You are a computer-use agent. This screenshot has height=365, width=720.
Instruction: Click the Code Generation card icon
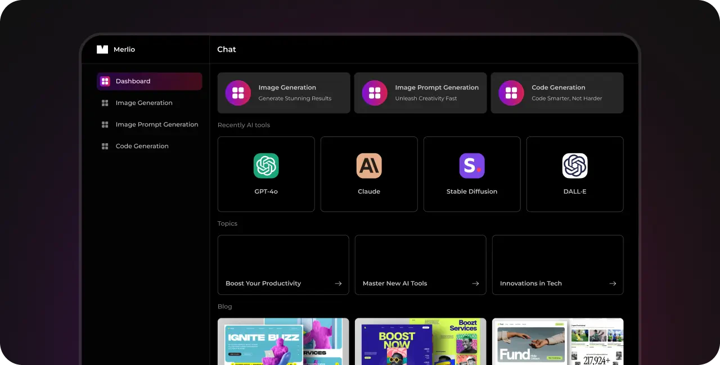point(511,93)
